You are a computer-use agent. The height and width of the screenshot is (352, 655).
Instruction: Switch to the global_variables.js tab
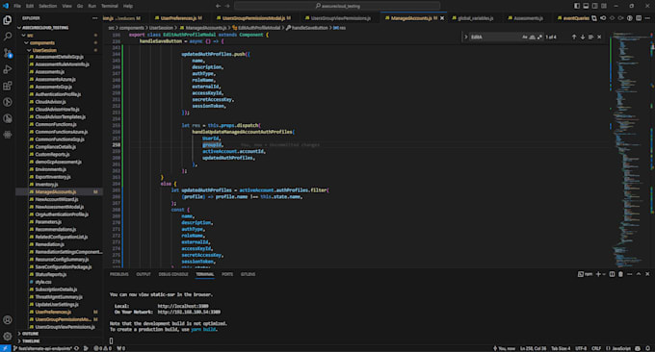(476, 18)
